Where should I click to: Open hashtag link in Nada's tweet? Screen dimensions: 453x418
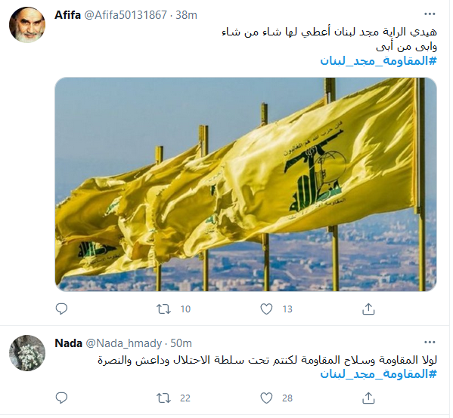click(378, 374)
